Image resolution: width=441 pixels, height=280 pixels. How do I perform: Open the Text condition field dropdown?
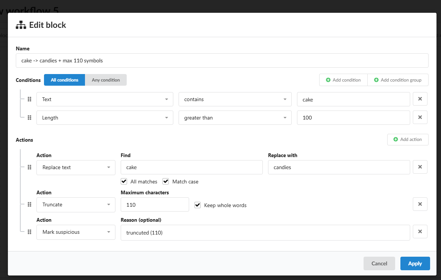(x=105, y=99)
